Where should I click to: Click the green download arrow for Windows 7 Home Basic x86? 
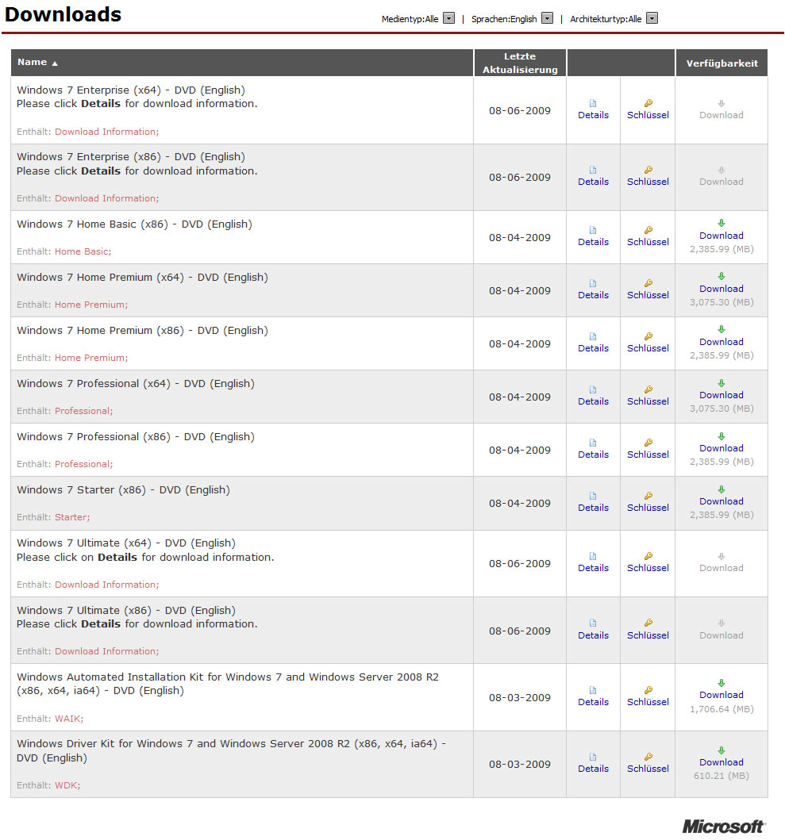(x=722, y=224)
